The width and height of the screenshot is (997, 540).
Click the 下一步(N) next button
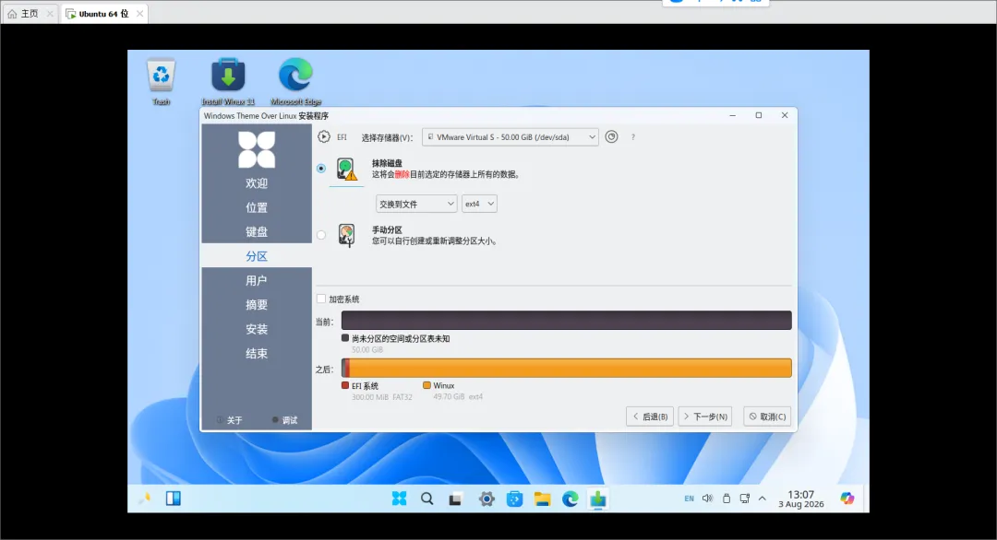[x=705, y=417]
